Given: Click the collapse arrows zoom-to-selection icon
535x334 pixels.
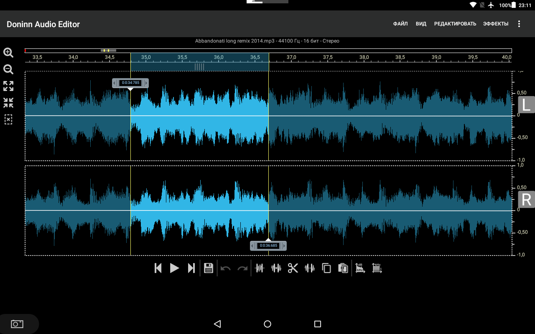Looking at the screenshot, I should pos(8,103).
